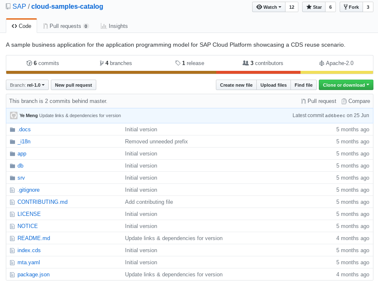This screenshot has height=283, width=378.
Task: Star this repository
Action: (314, 7)
